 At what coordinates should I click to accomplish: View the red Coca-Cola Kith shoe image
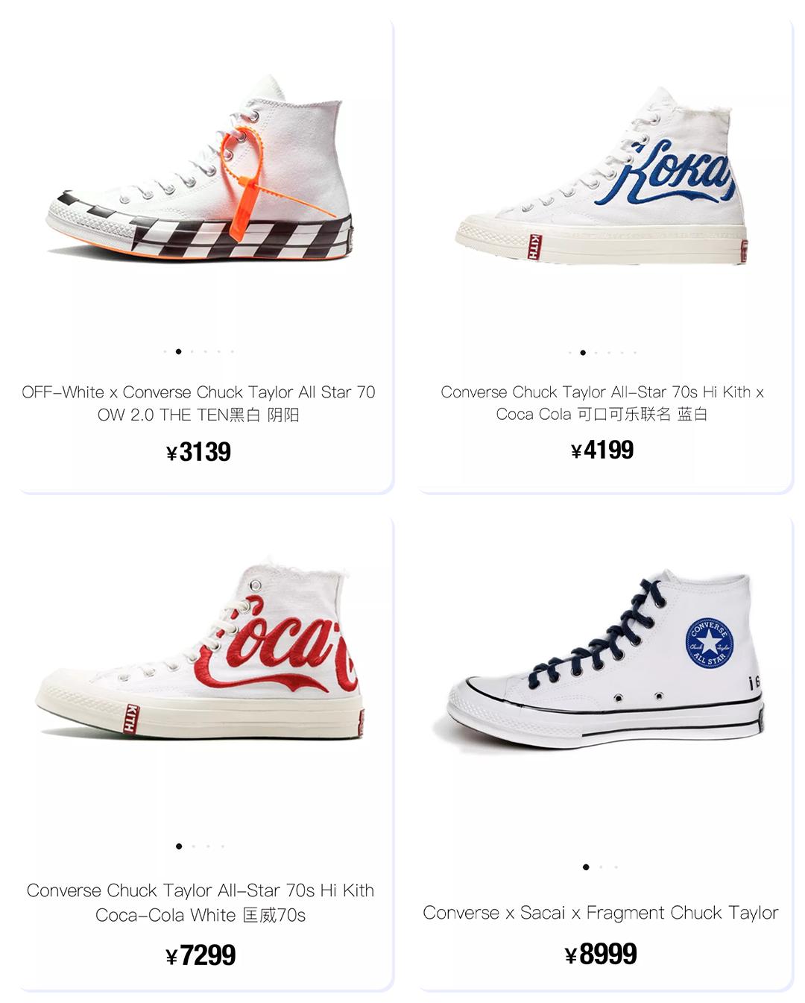pyautogui.click(x=200, y=656)
